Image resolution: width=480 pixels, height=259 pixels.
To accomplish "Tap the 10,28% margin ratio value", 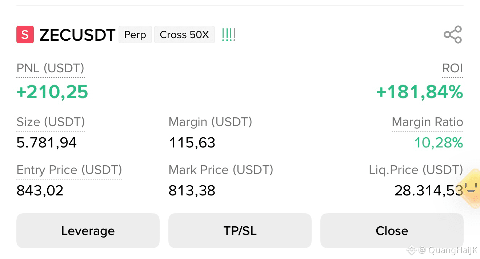I will (439, 143).
